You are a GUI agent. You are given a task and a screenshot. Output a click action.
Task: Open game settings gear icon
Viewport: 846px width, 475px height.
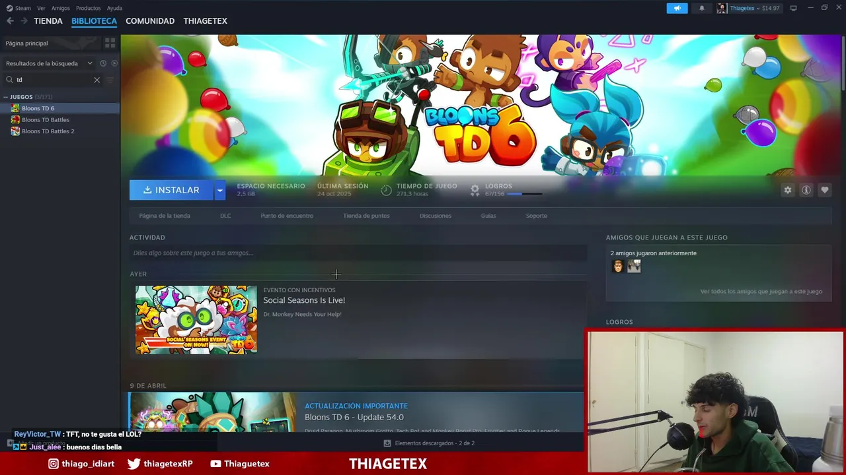[787, 190]
